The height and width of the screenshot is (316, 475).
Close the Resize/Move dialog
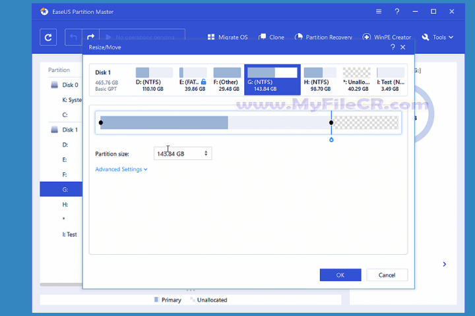[402, 47]
